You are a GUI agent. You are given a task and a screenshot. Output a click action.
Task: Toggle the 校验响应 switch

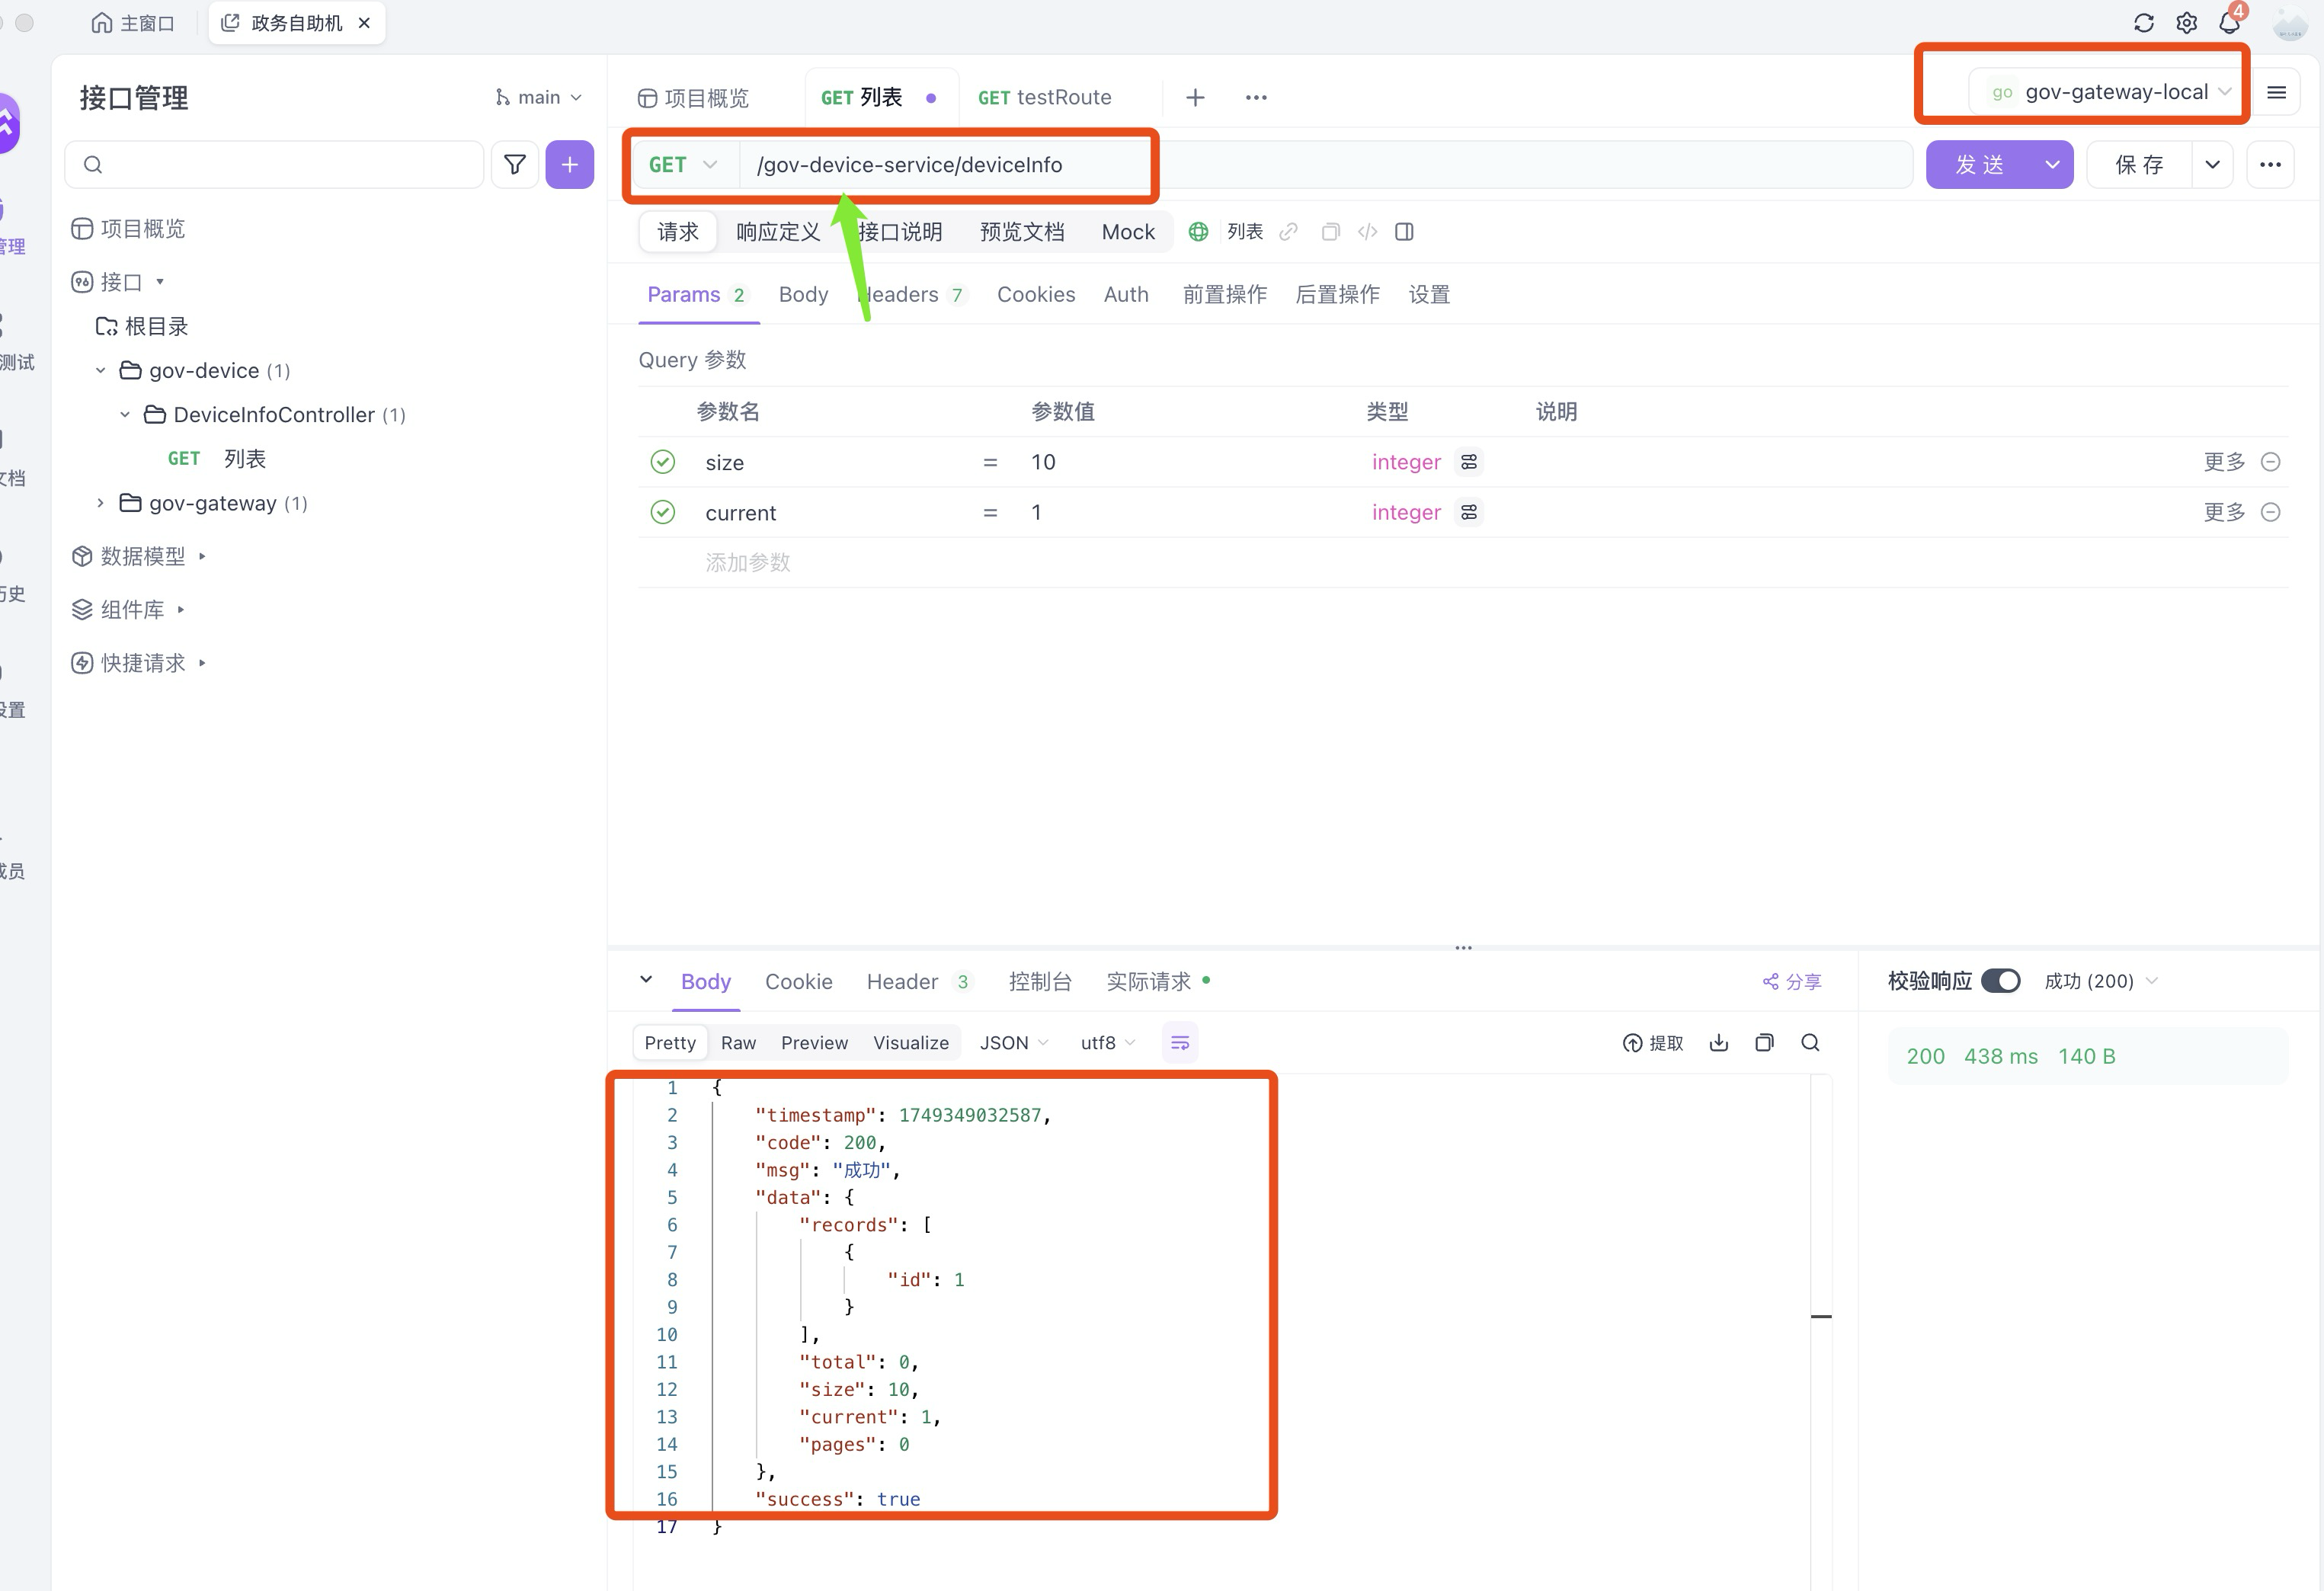pyautogui.click(x=2000, y=981)
